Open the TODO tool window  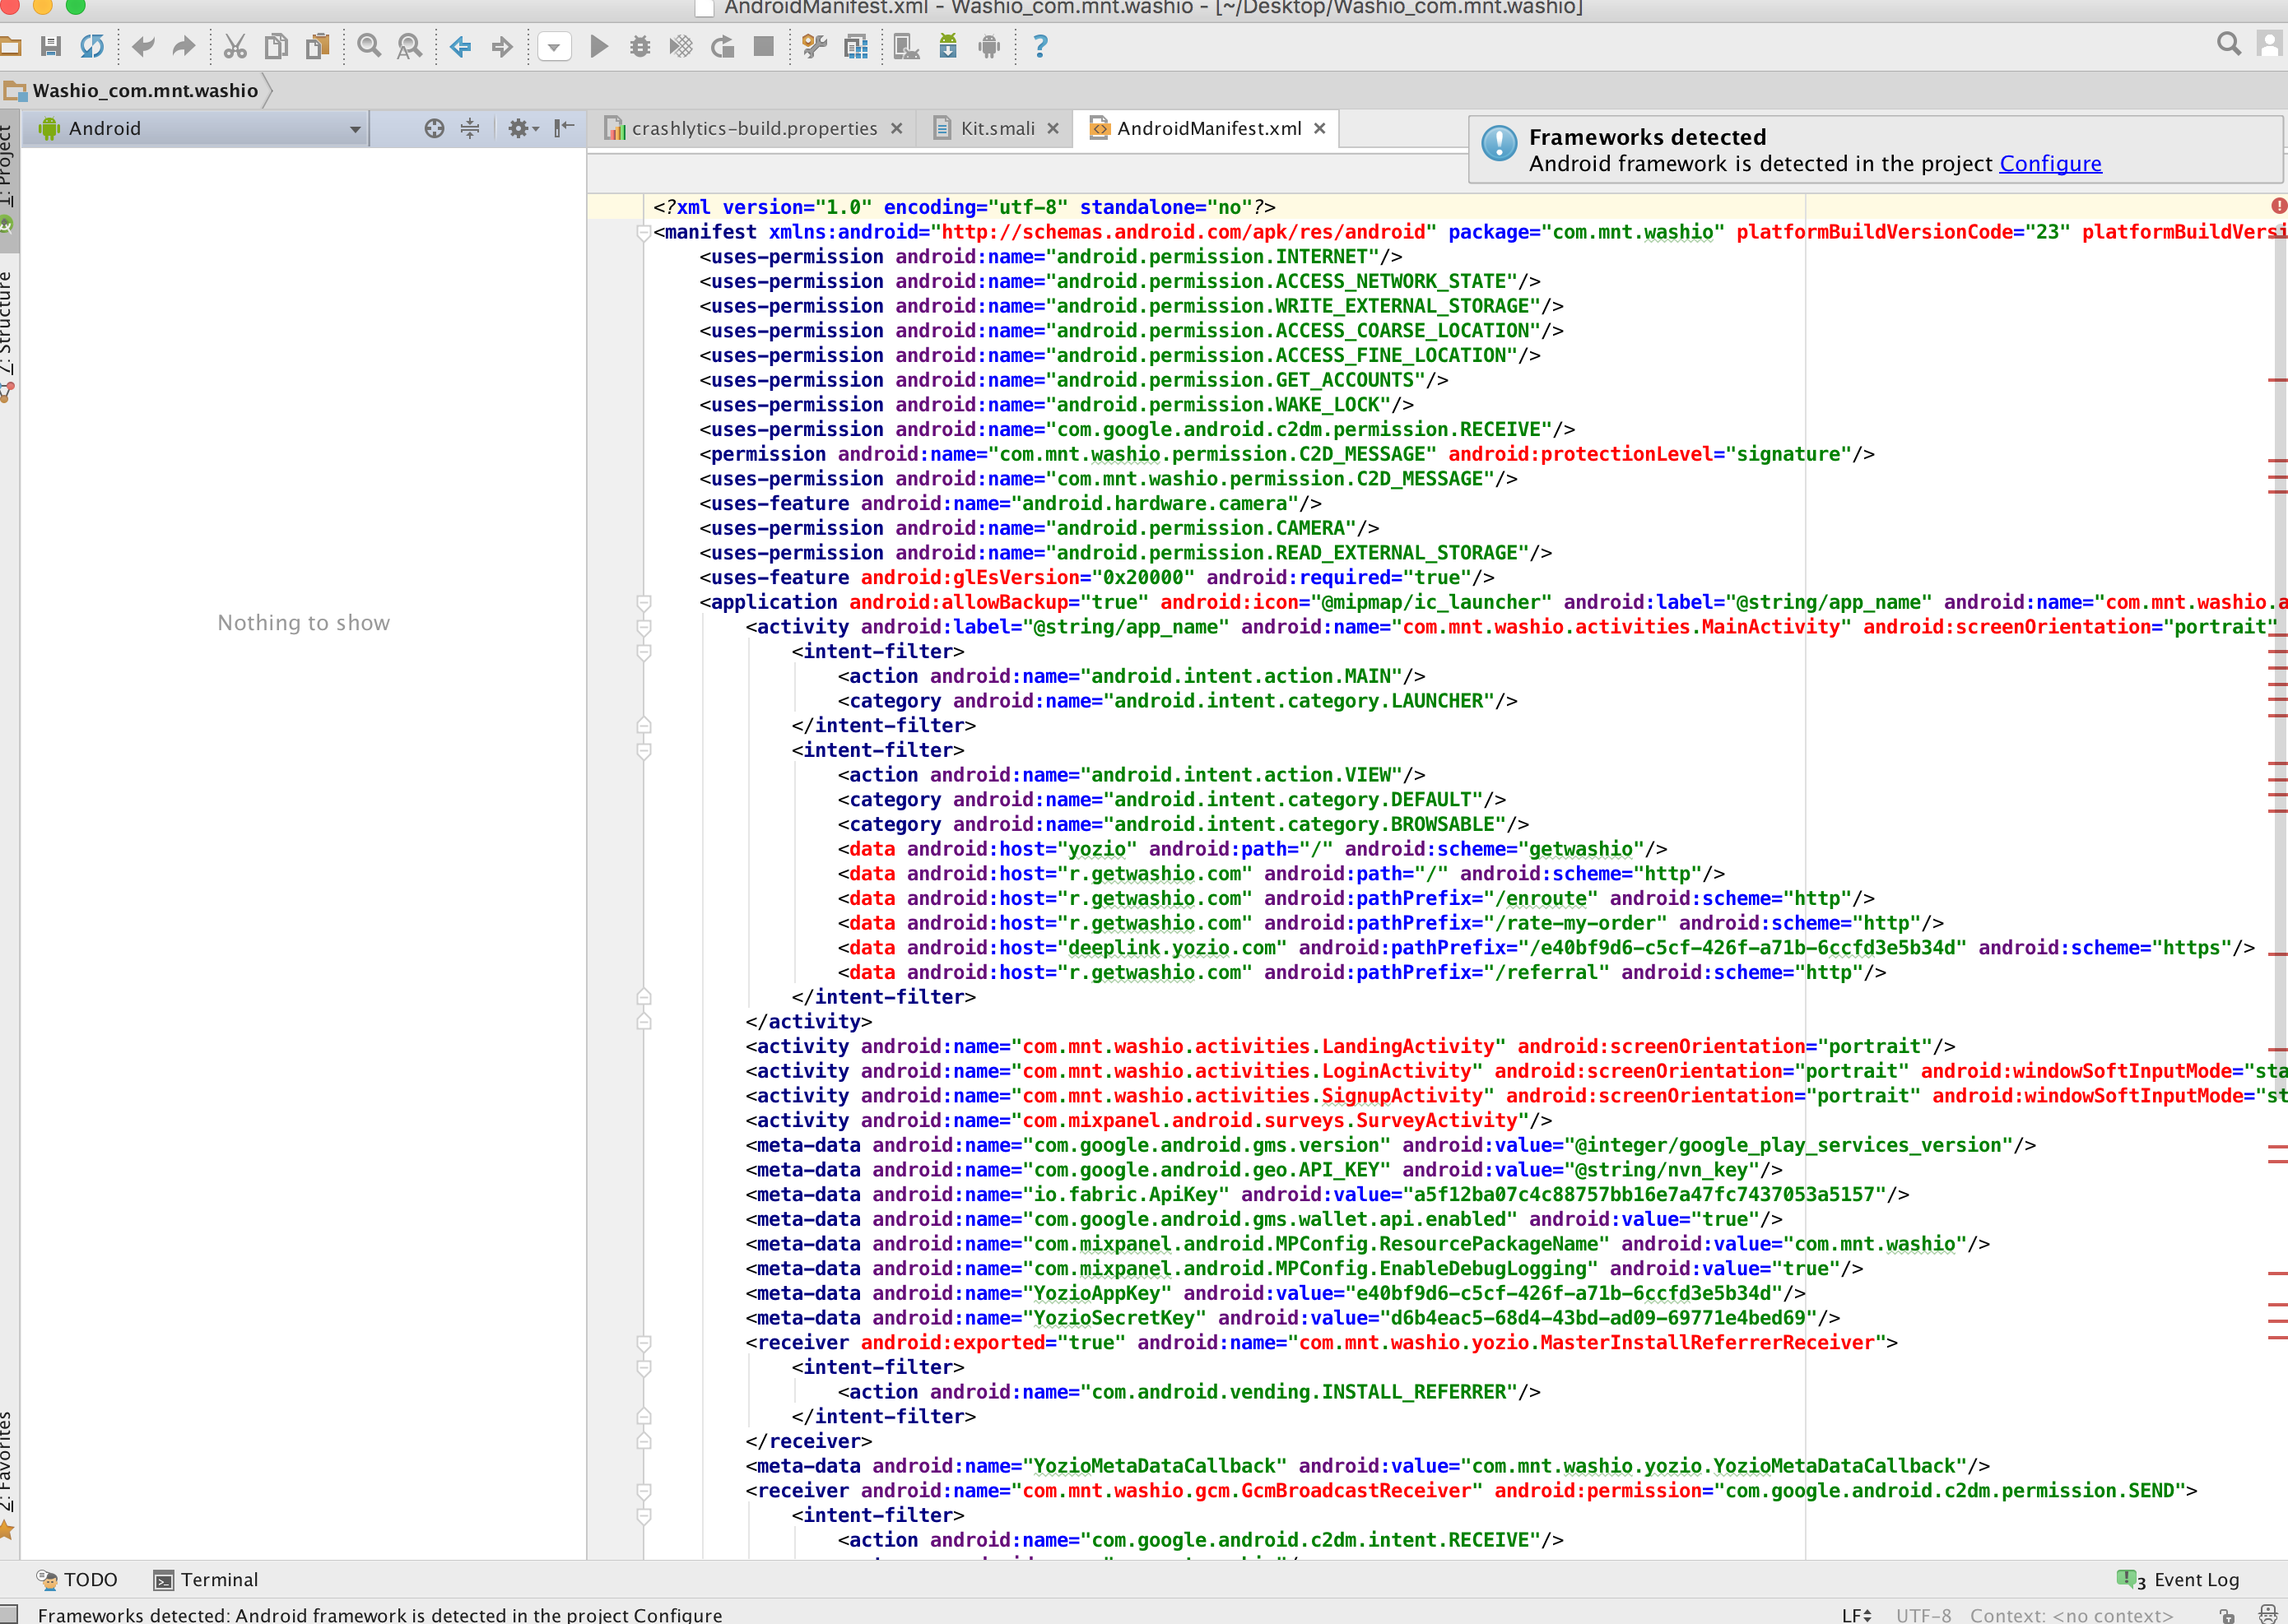(77, 1579)
